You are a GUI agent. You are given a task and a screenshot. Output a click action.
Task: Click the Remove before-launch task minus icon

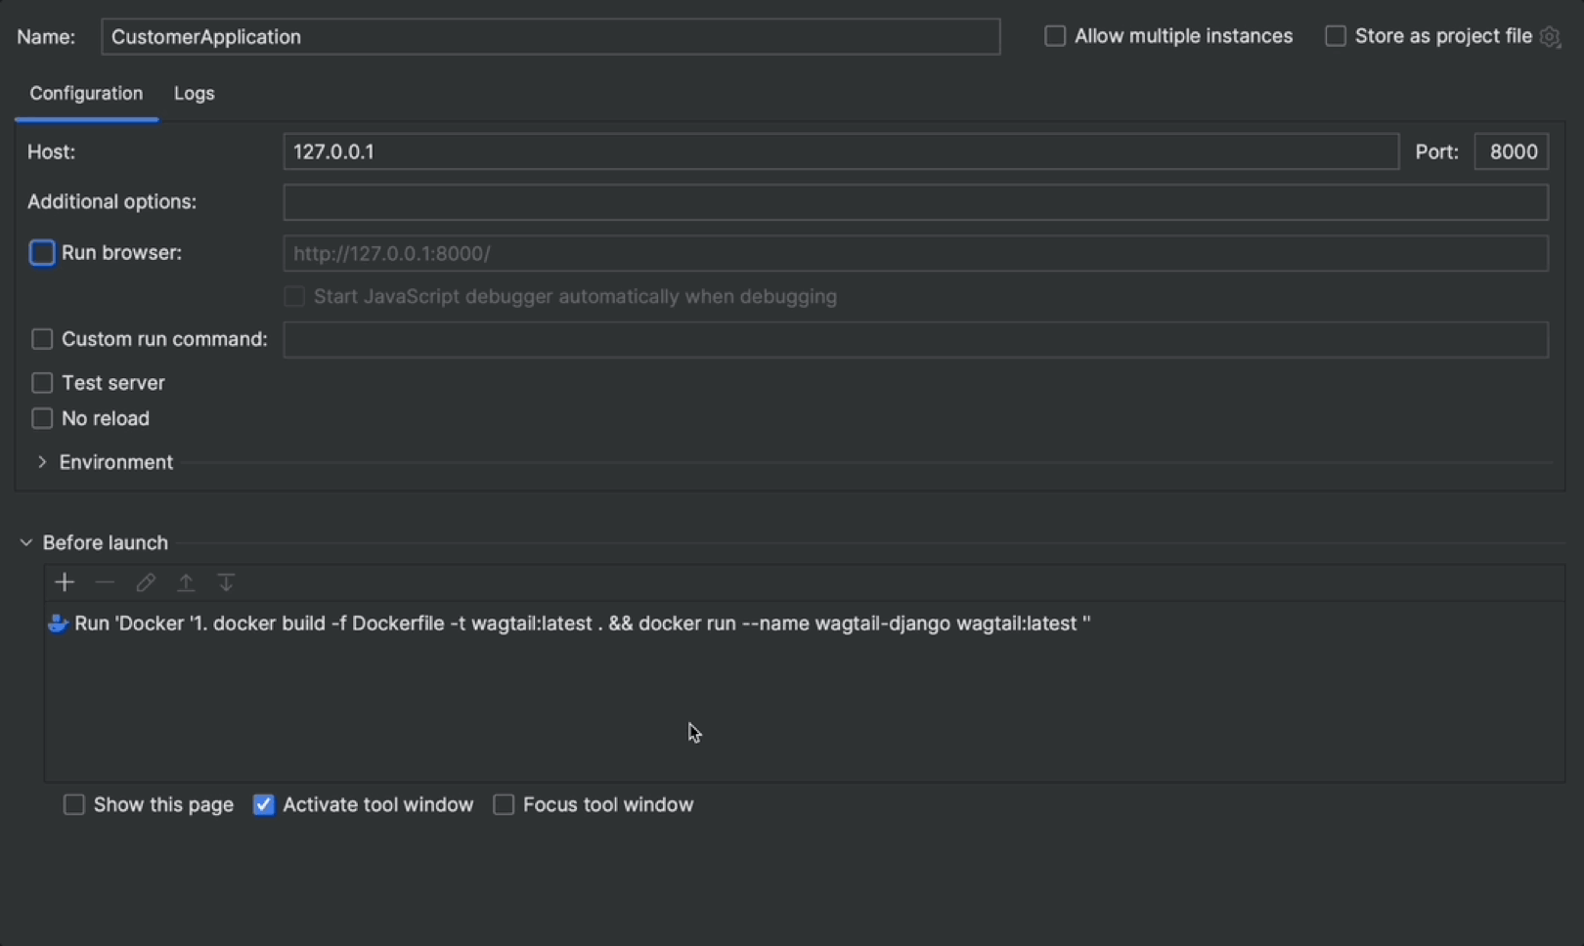[x=105, y=583]
